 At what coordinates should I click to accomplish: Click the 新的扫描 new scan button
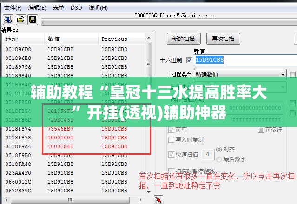click(184, 39)
